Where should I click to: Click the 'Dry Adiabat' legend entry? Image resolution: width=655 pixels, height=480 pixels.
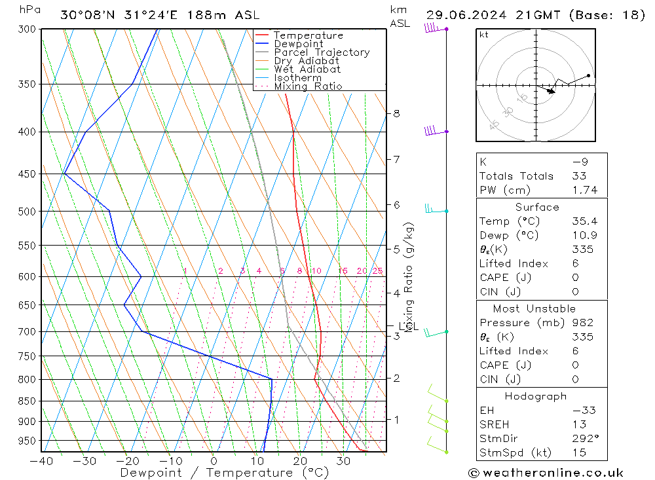(x=307, y=61)
